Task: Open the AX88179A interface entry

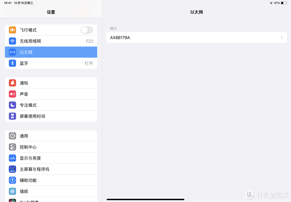Action: 196,37
